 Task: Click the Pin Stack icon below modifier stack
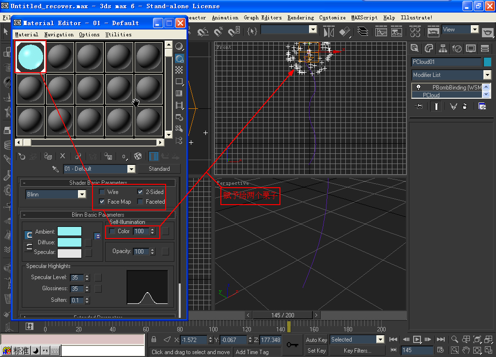coord(419,106)
